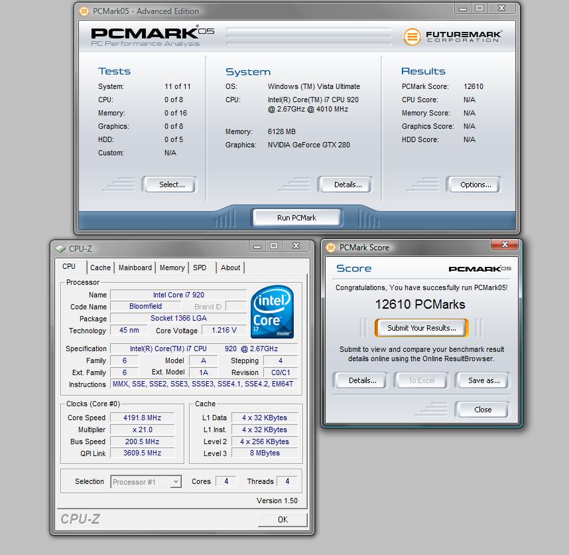Click the 'Windows (TM) Vista Ultimate' OS text
This screenshot has width=569, height=555.
(314, 86)
